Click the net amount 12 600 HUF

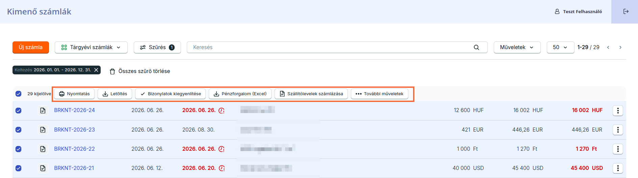[469, 110]
